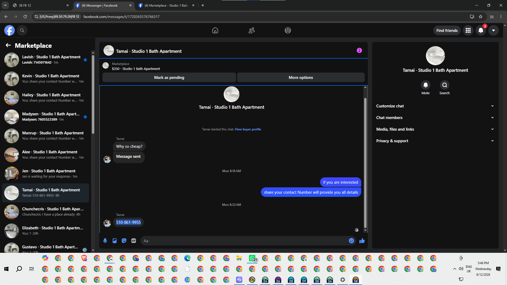The image size is (507, 285).
Task: Record a voice clip with the microphone icon
Action: (105, 241)
